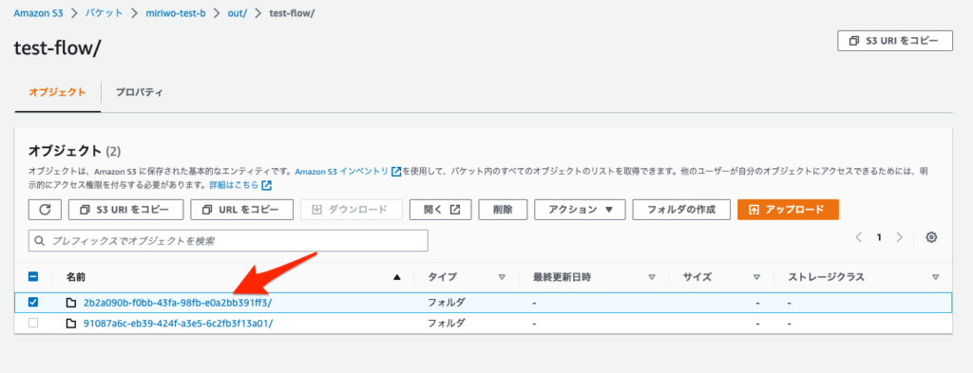Open folder 91087a6c-eb39-424f-a3e5-6c2fb3f13a01/
The image size is (973, 373).
pos(178,324)
